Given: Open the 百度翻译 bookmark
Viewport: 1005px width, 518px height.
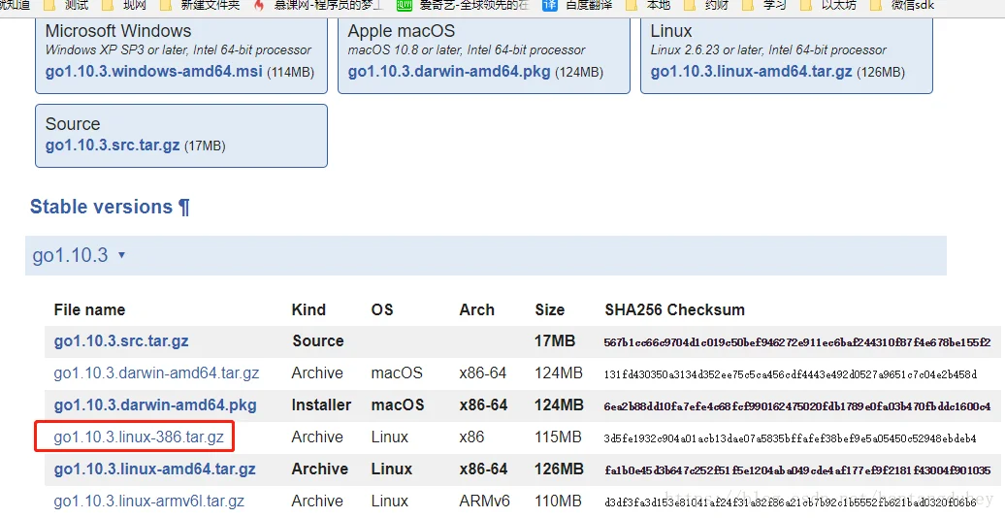Looking at the screenshot, I should click(x=577, y=5).
